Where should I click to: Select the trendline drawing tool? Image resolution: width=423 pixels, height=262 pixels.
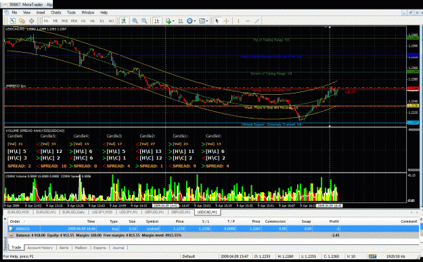click(x=257, y=21)
